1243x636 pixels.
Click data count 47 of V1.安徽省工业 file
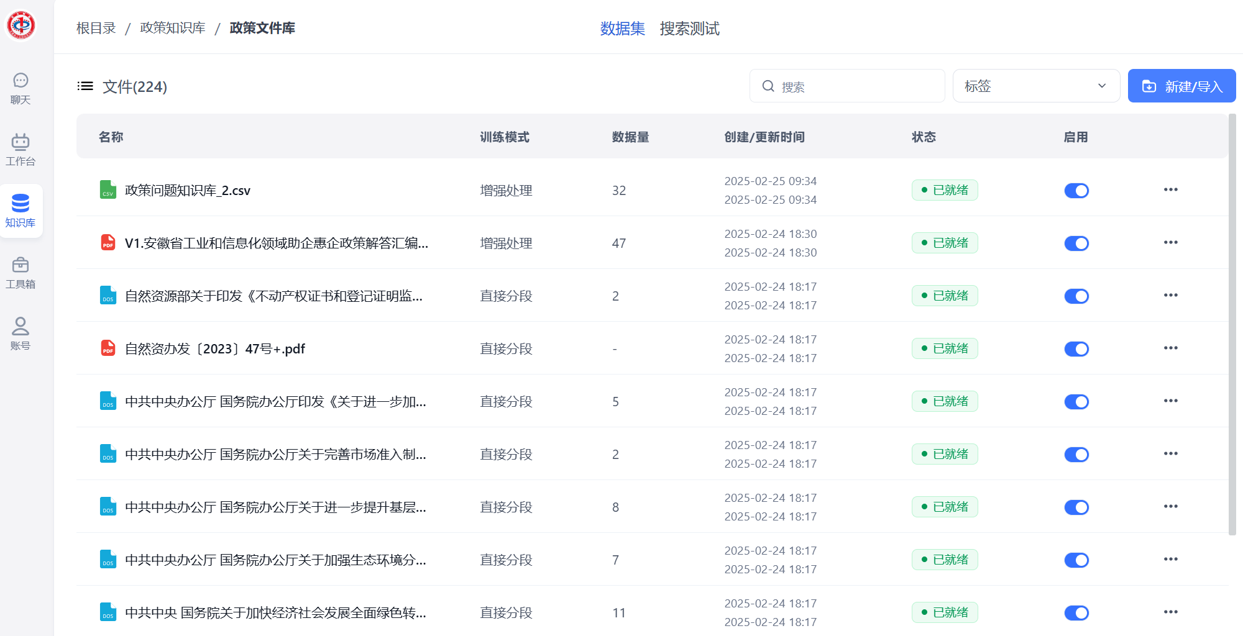pyautogui.click(x=619, y=243)
